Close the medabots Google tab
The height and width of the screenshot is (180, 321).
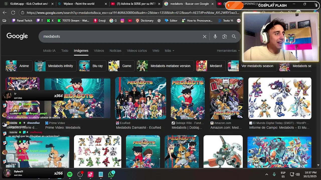(213, 4)
